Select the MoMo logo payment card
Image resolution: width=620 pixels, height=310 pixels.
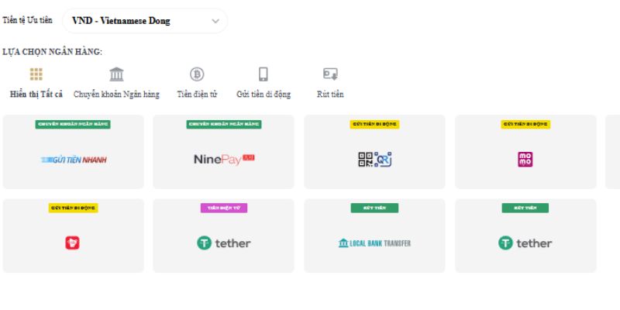(525, 152)
